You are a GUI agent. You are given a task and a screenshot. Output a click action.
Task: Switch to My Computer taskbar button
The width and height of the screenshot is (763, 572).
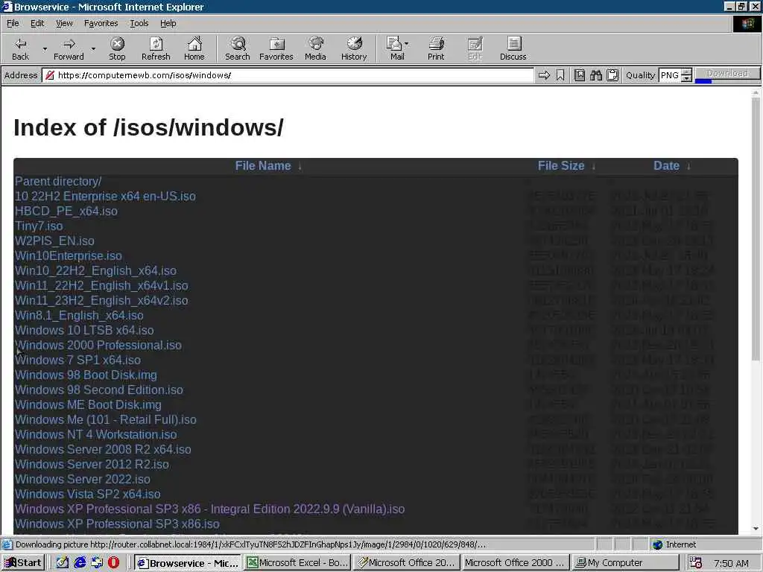(626, 563)
